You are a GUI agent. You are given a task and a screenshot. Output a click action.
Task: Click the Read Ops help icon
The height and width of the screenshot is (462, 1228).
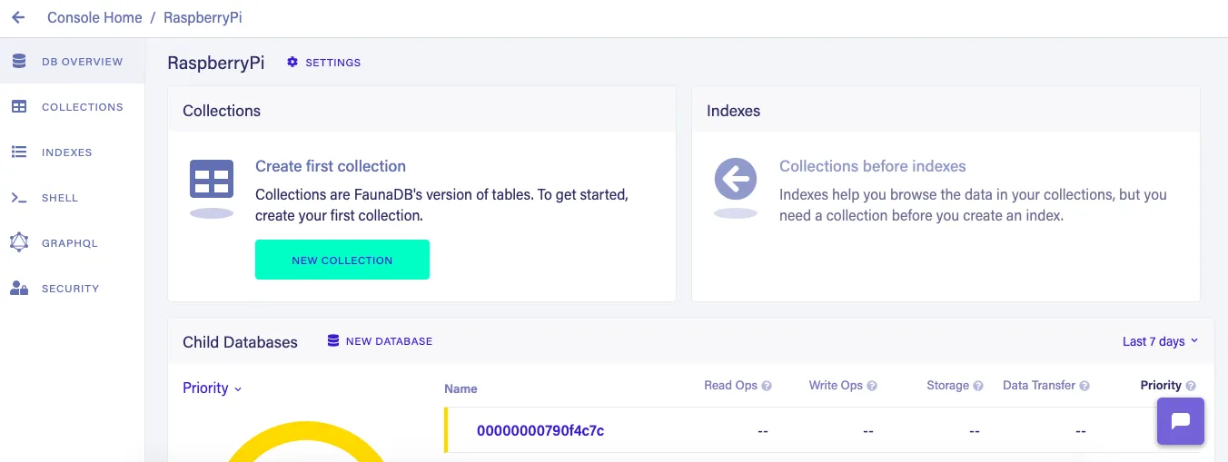(x=767, y=386)
